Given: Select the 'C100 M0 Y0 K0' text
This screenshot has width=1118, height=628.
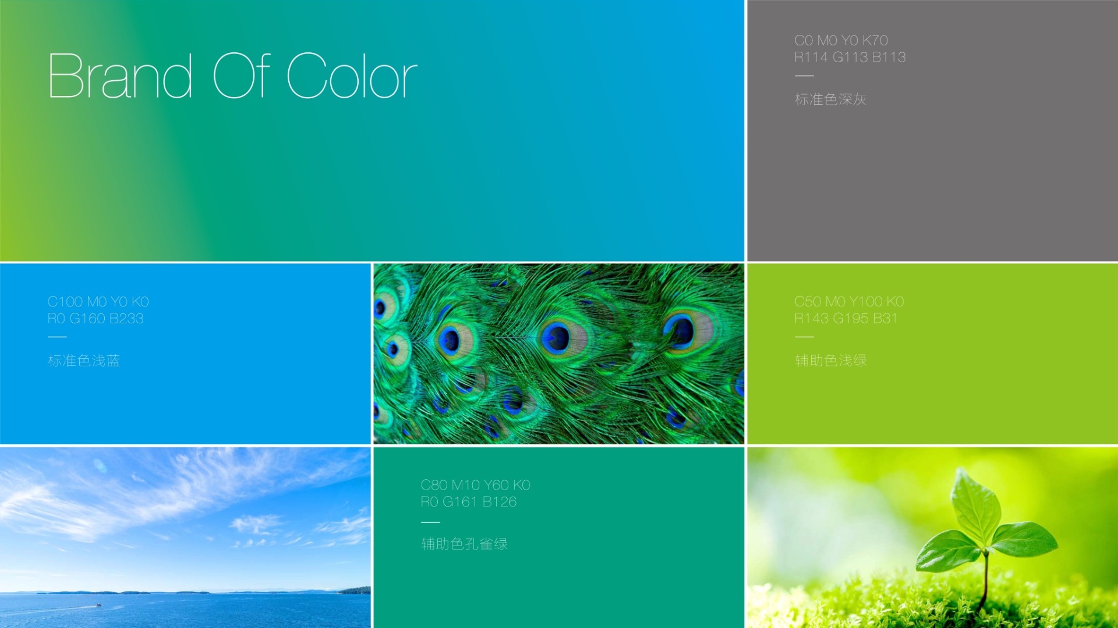Looking at the screenshot, I should [98, 301].
